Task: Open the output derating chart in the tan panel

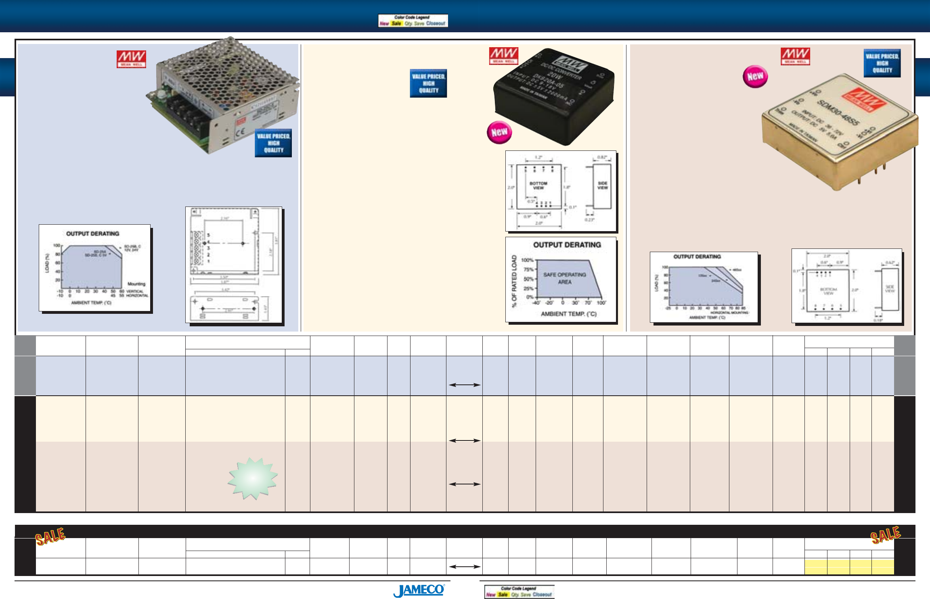Action: 704,287
